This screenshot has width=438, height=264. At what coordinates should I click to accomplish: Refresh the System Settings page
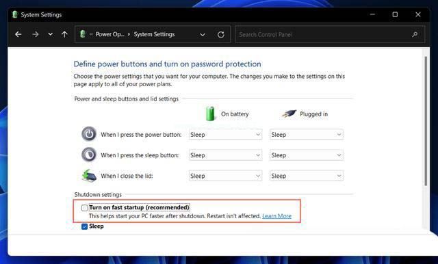click(221, 35)
